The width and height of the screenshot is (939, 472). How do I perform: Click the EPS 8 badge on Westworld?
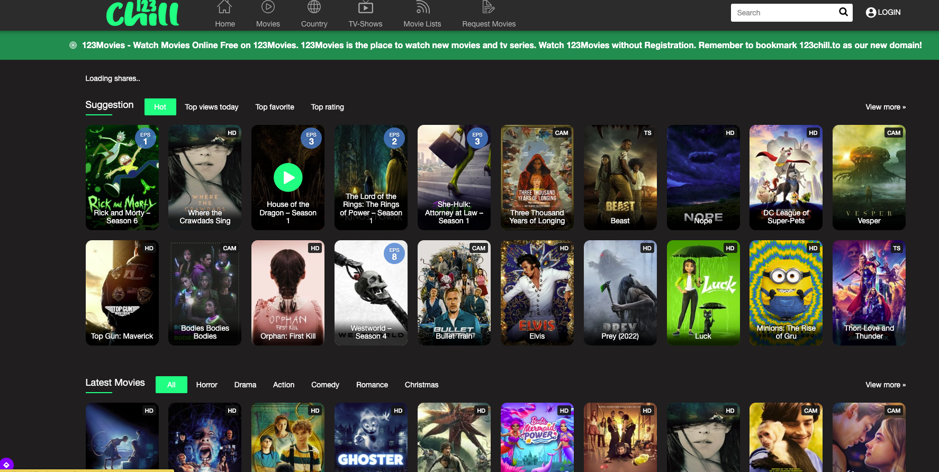(394, 253)
